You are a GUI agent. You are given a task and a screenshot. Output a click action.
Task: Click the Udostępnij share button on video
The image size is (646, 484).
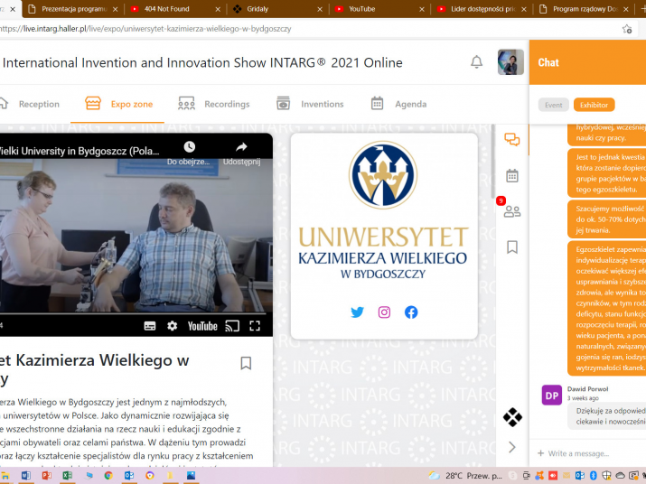241,153
